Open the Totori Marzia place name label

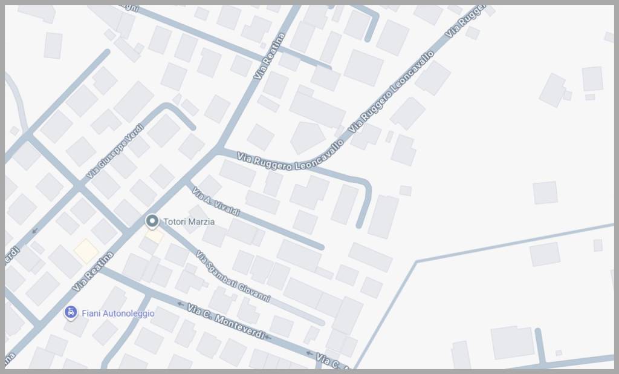189,222
